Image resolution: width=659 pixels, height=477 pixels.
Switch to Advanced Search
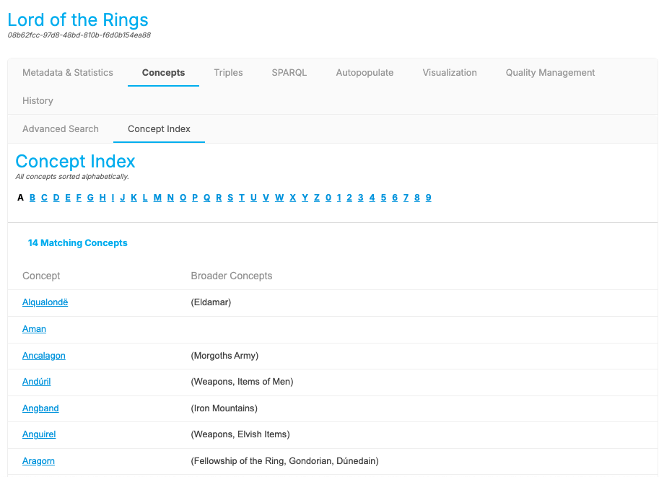click(61, 128)
